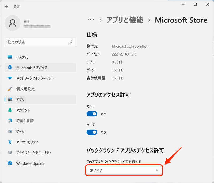The height and width of the screenshot is (183, 214).
Task: Click the privacy shield icon
Action: pos(10,153)
